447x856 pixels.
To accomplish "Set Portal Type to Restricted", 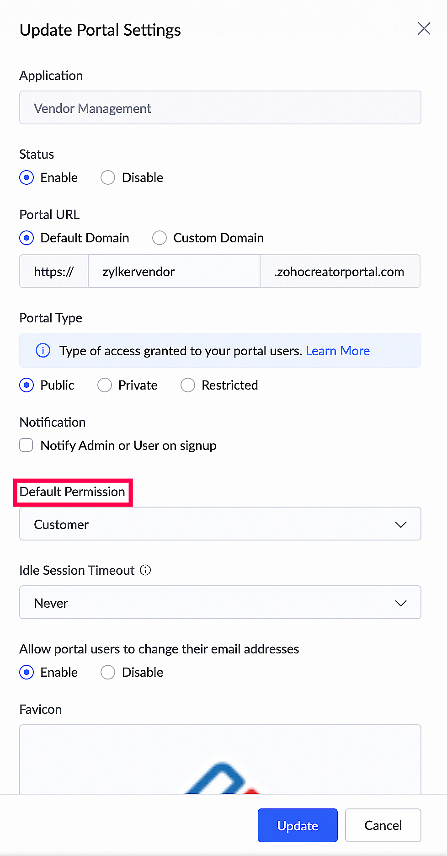I will click(x=188, y=385).
